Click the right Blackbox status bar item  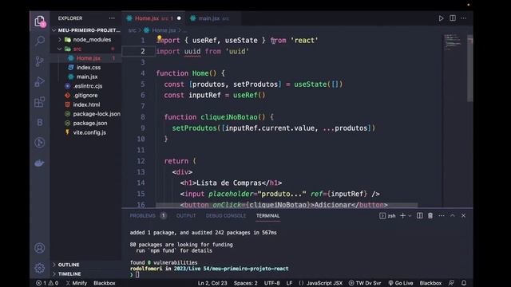[430, 283]
